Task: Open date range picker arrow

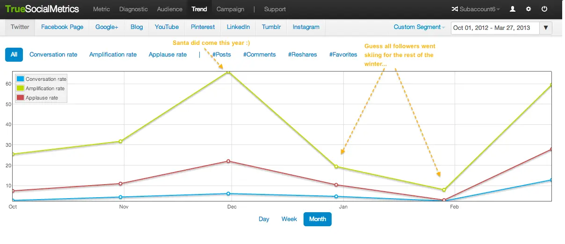Action: click(x=546, y=28)
